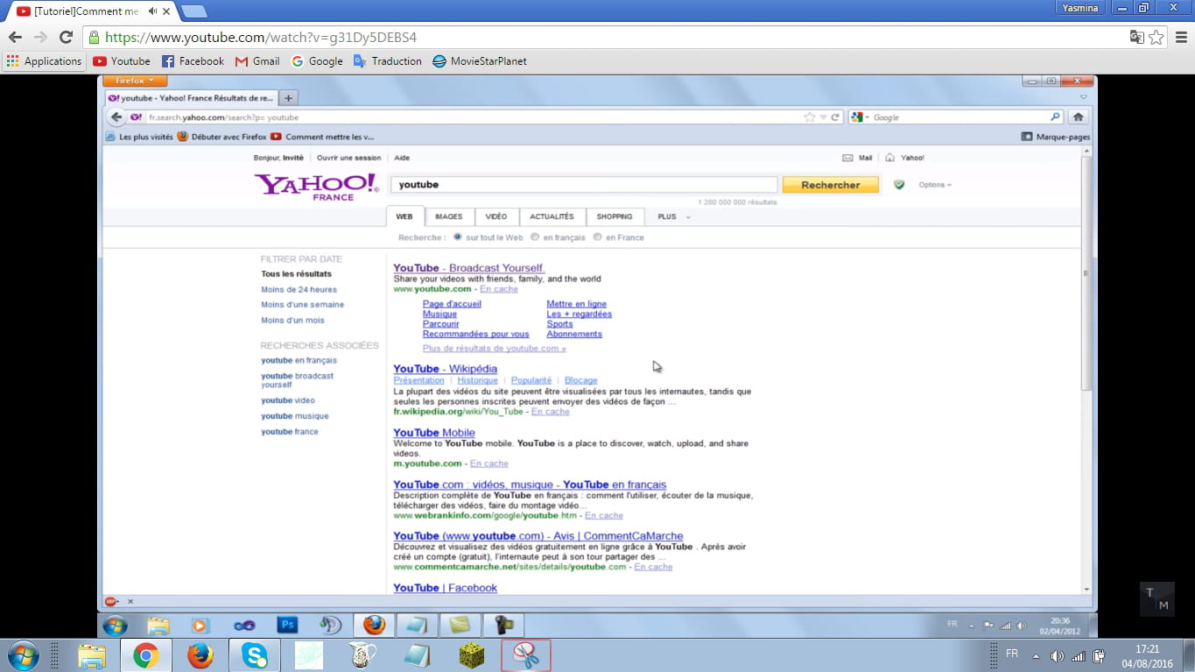Select the 'en France' radio button
Viewport: 1195px width, 672px height.
pyautogui.click(x=598, y=237)
